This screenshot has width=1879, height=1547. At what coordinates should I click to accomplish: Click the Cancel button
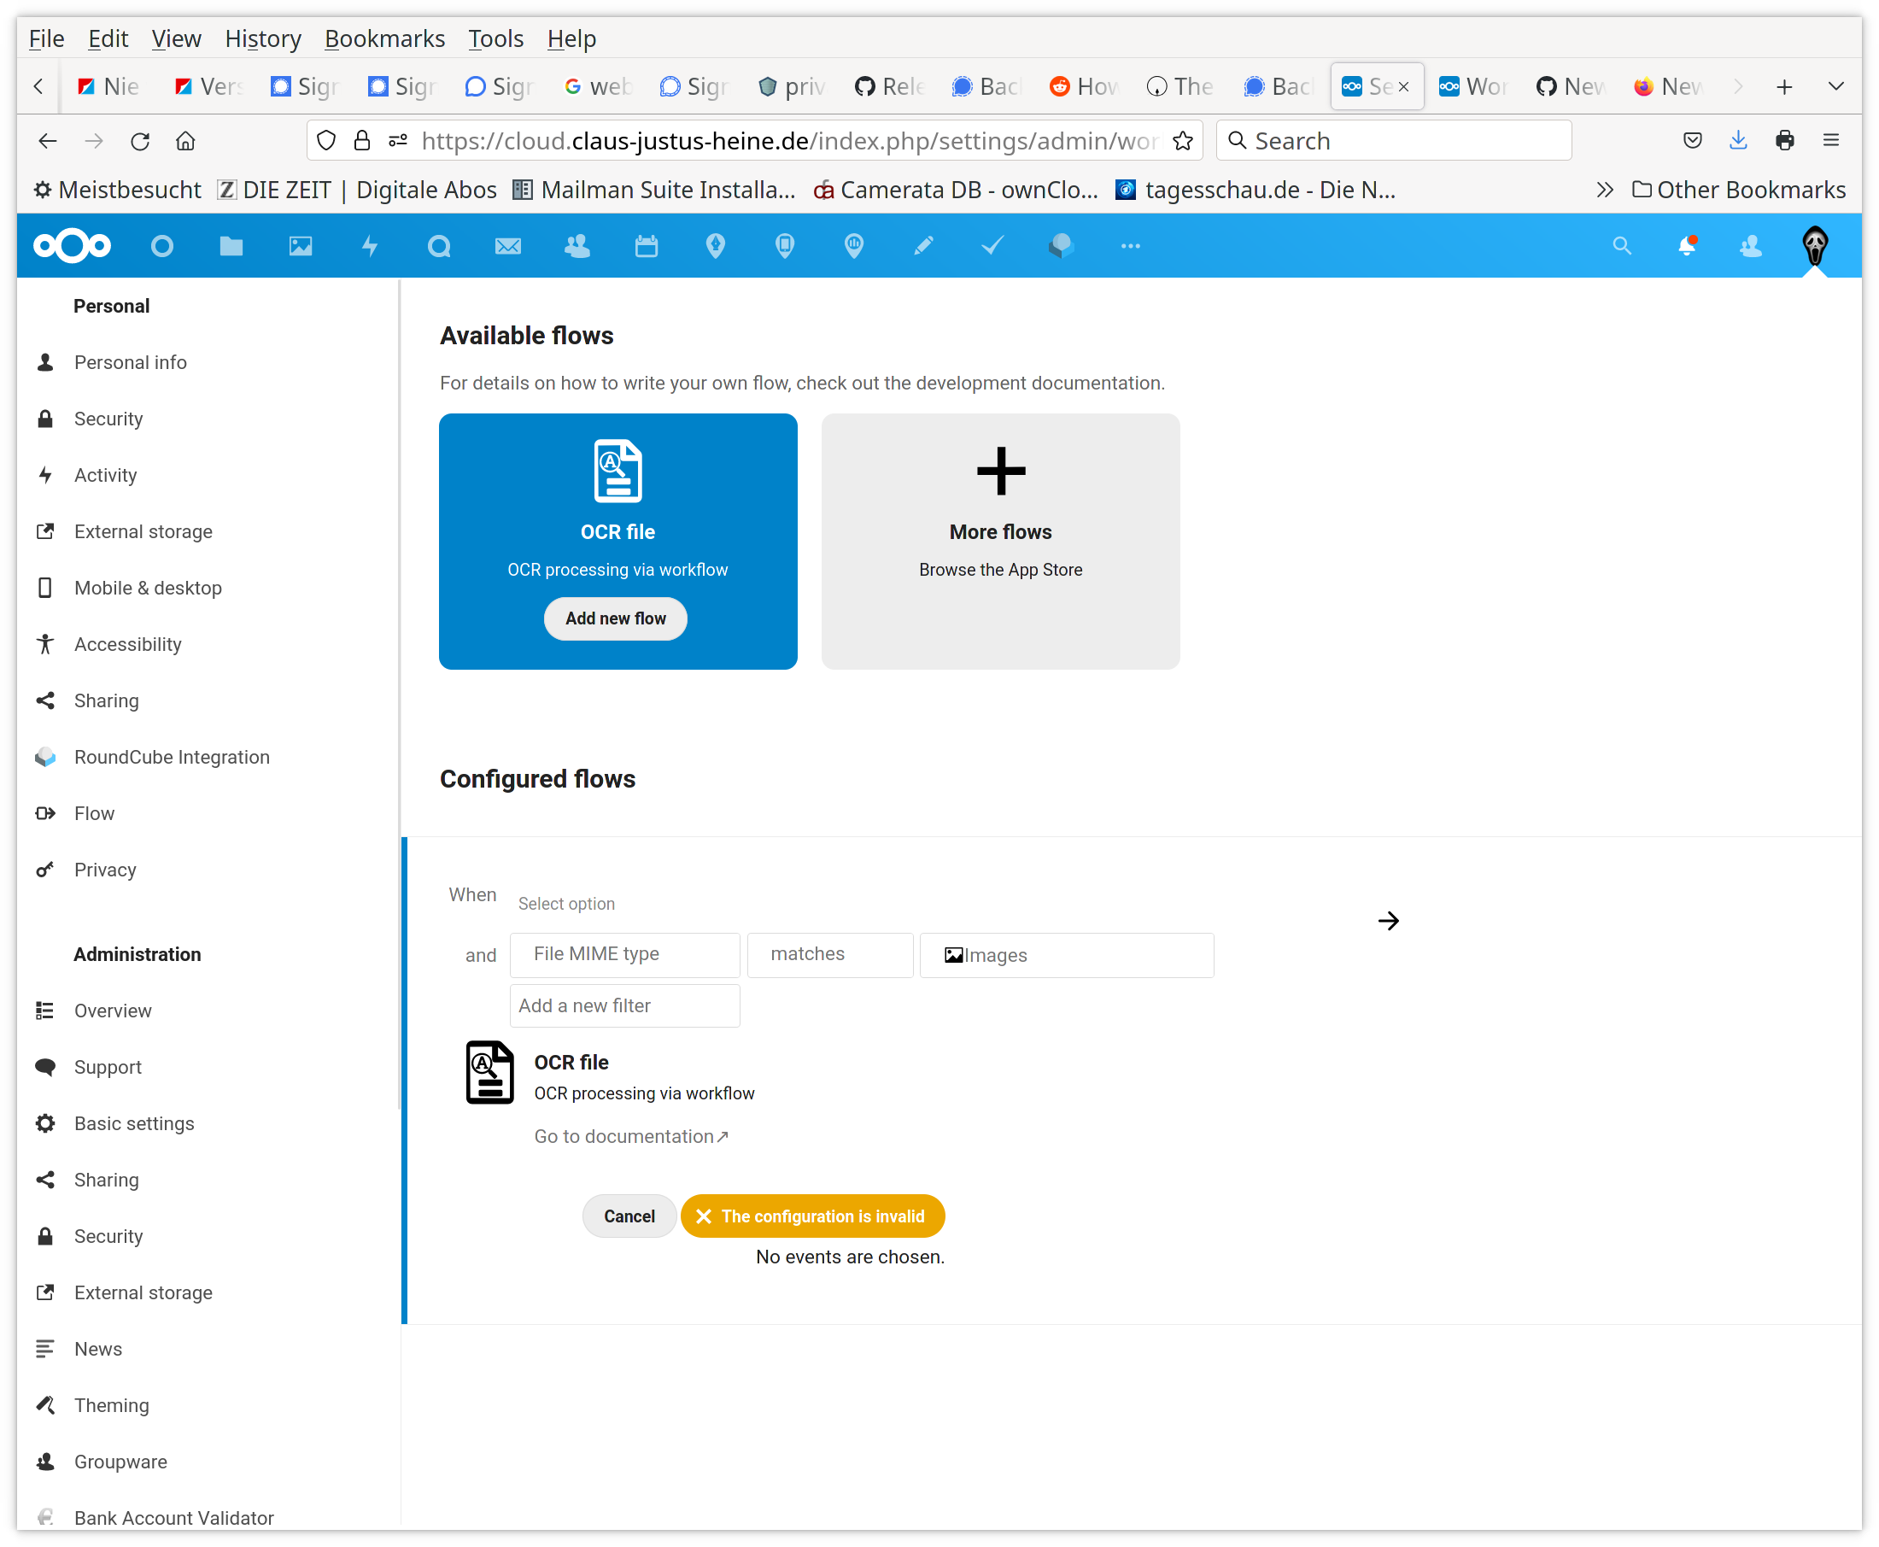coord(629,1216)
